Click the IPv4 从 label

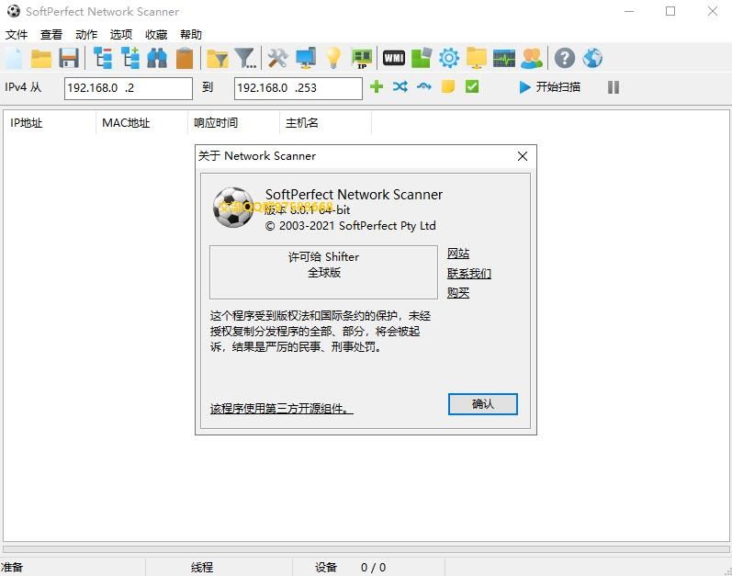click(23, 87)
